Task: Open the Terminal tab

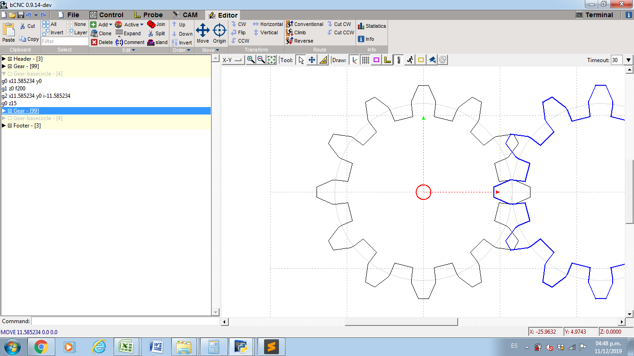Action: pos(595,15)
